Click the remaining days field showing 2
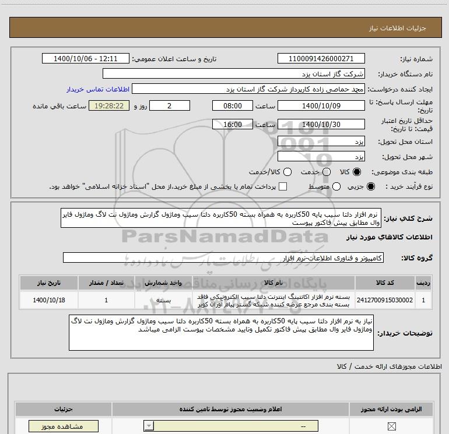Screen dimensions: 449x434 pos(170,105)
